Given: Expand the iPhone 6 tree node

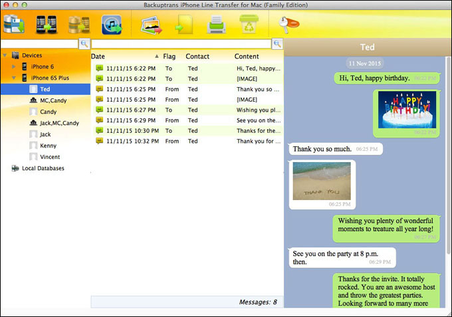Looking at the screenshot, I should (x=13, y=66).
